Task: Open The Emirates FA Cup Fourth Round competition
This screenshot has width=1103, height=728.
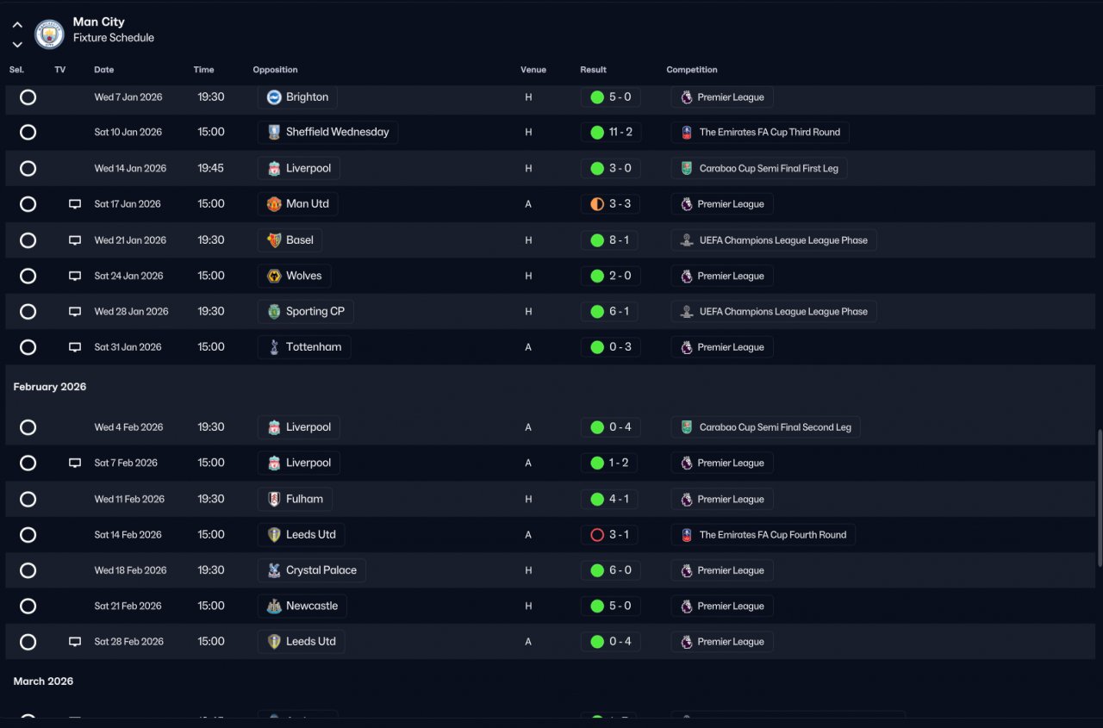Action: pos(763,535)
